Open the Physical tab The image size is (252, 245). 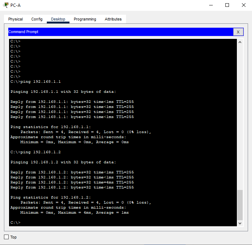(15, 19)
